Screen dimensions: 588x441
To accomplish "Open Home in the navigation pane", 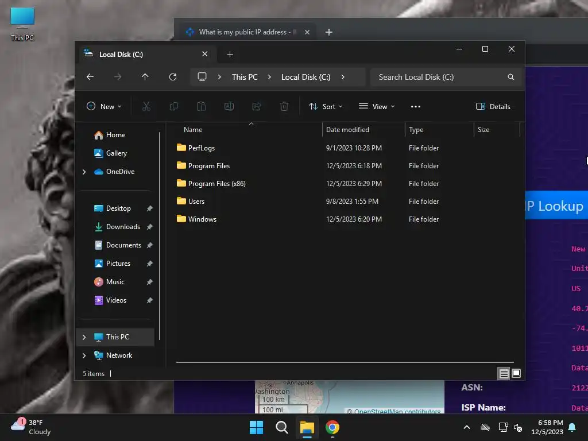I will (x=115, y=135).
